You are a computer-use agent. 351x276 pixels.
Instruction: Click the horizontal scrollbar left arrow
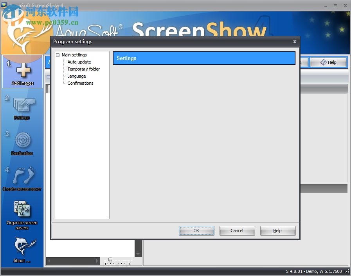(x=49, y=261)
